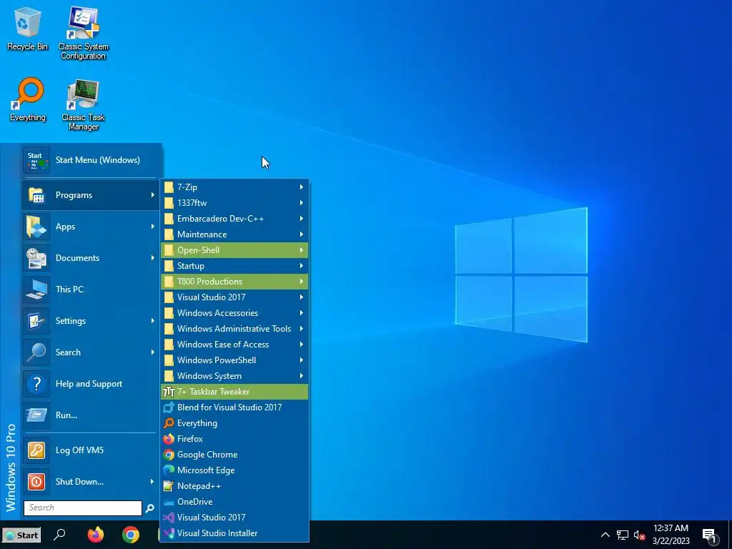This screenshot has width=732, height=549.
Task: Expand the Open-Shell submenu arrow
Action: pyautogui.click(x=302, y=250)
